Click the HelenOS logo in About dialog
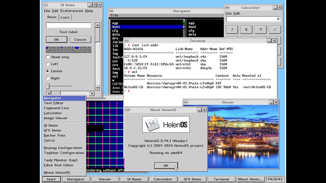 (x=166, y=124)
